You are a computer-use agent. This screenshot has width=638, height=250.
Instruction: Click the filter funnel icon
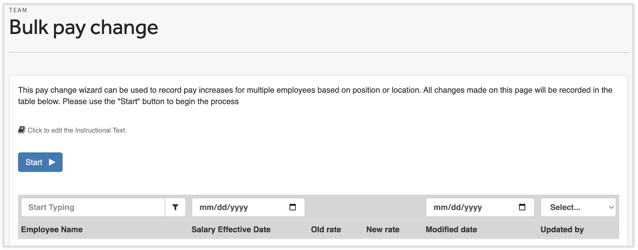pos(175,207)
